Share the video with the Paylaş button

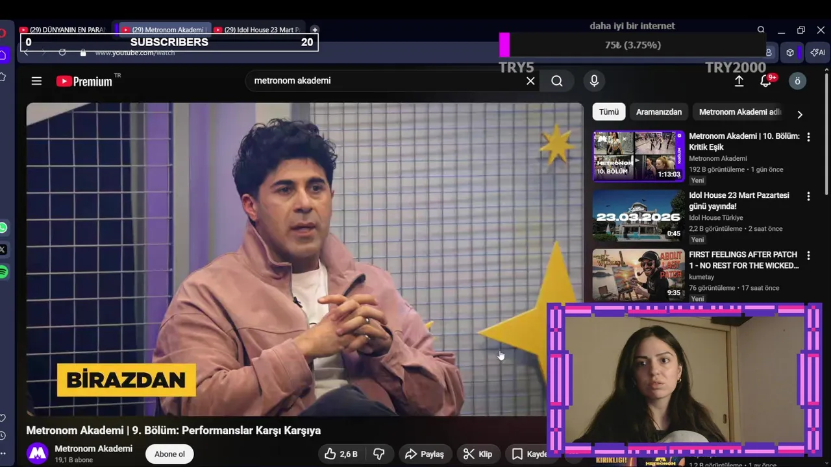tap(424, 454)
